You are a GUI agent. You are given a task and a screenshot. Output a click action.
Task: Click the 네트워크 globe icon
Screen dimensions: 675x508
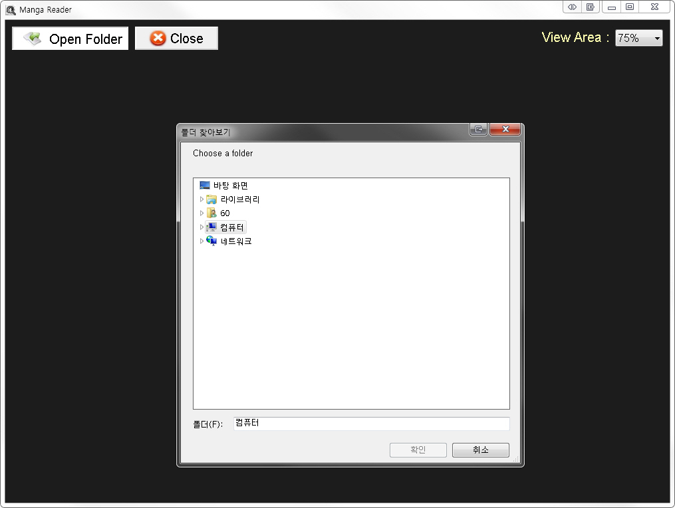click(211, 241)
